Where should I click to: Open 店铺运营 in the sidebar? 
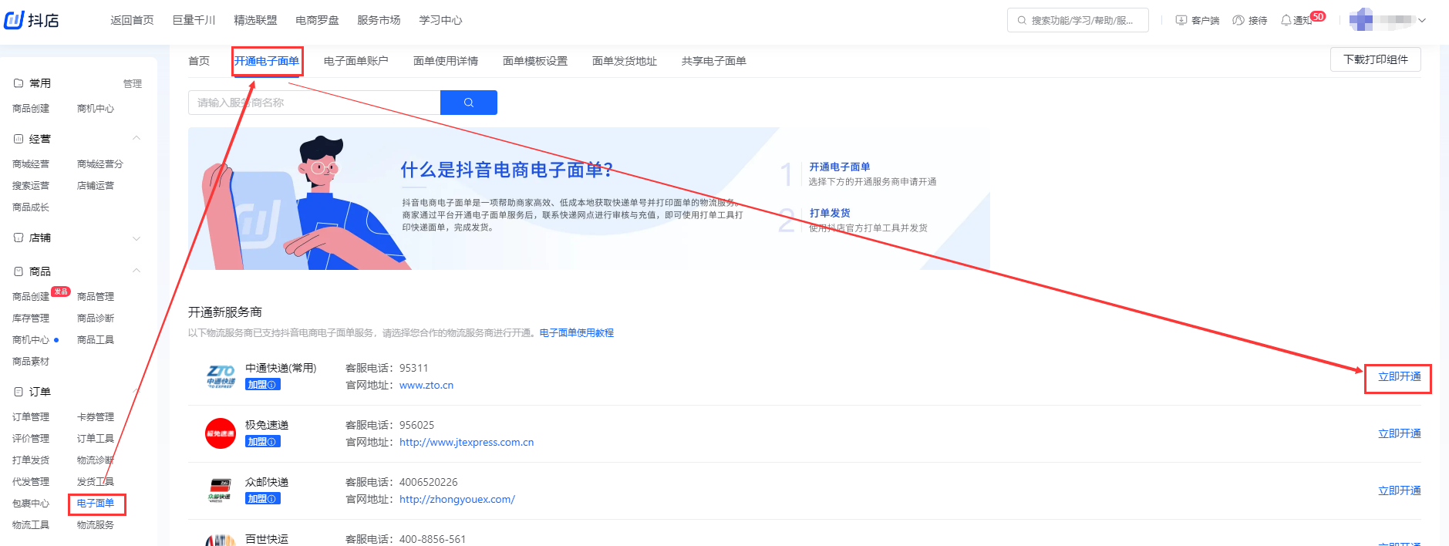pos(96,185)
